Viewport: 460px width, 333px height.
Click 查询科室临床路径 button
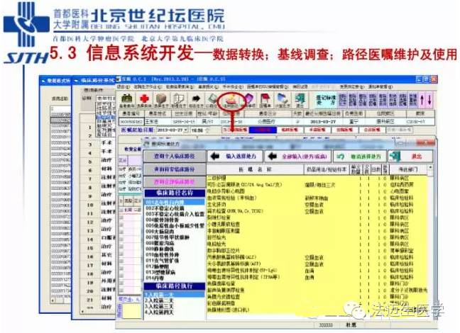coord(175,169)
